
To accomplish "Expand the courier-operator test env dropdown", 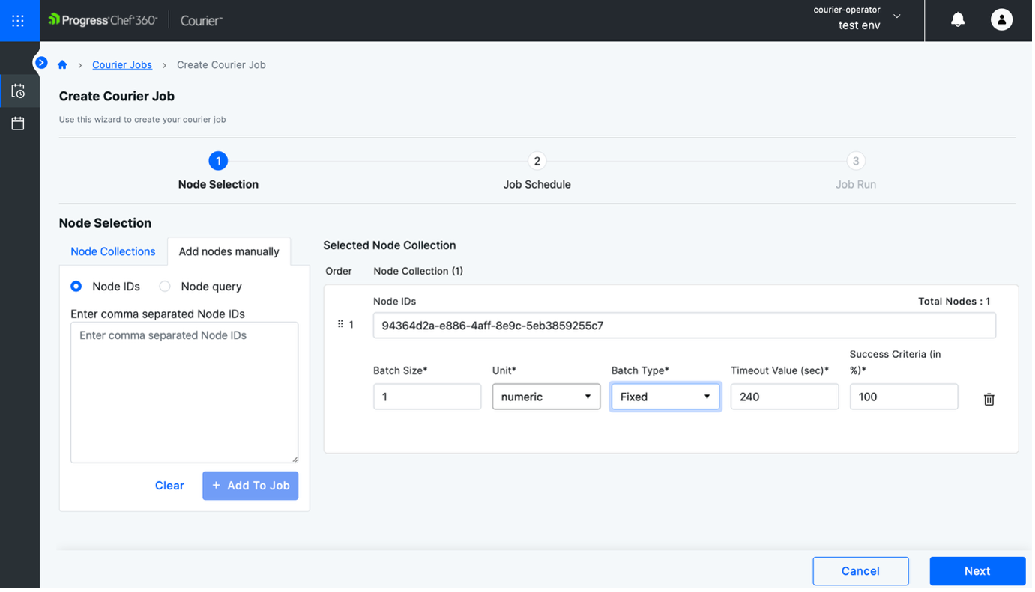I will click(x=897, y=17).
